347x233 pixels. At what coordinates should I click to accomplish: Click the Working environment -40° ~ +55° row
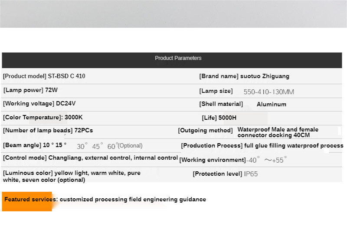click(x=233, y=160)
